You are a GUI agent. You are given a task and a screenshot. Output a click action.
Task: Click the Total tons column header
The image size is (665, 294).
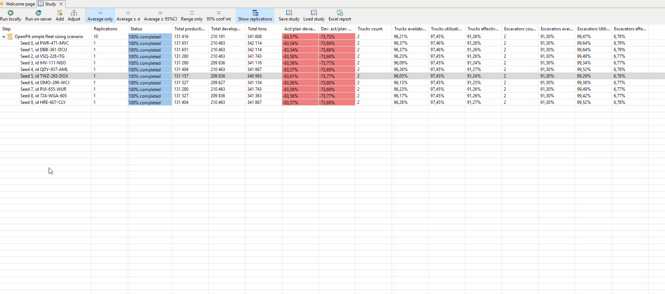tap(263, 29)
